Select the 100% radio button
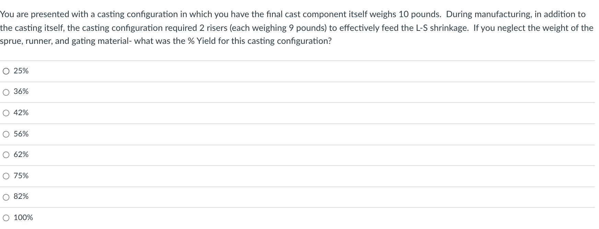This screenshot has width=599, height=229. [x=6, y=218]
